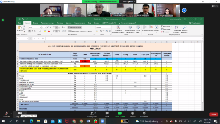Select Tərlan Əskərov's video thumbnail

click(98, 10)
